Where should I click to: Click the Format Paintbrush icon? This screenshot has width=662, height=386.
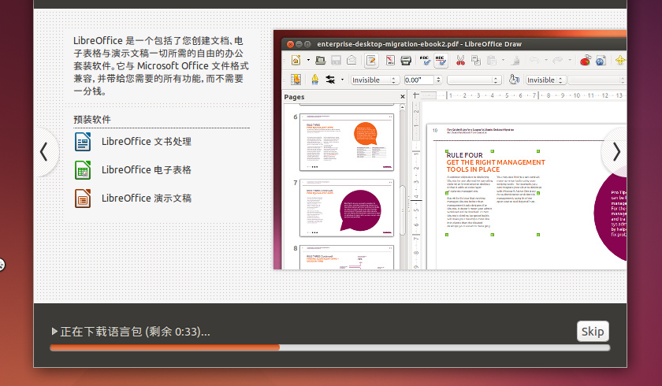tap(515, 61)
